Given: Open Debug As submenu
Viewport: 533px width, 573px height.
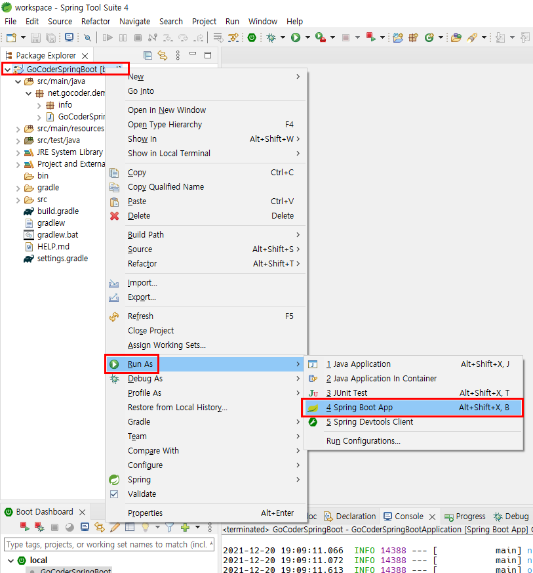Looking at the screenshot, I should [x=206, y=379].
